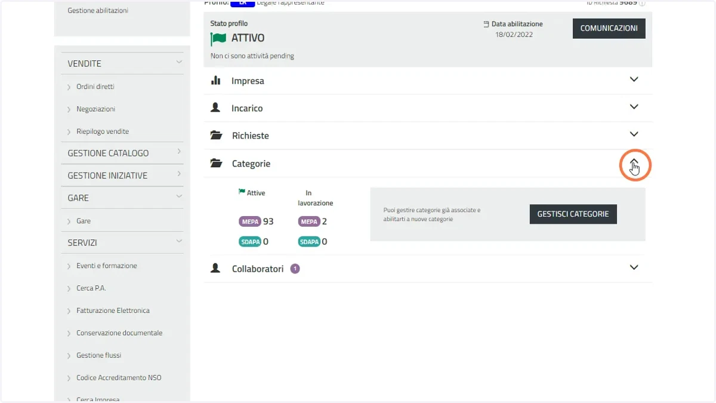The height and width of the screenshot is (403, 716).
Task: Click the folder icon next to Richieste
Action: pyautogui.click(x=217, y=136)
